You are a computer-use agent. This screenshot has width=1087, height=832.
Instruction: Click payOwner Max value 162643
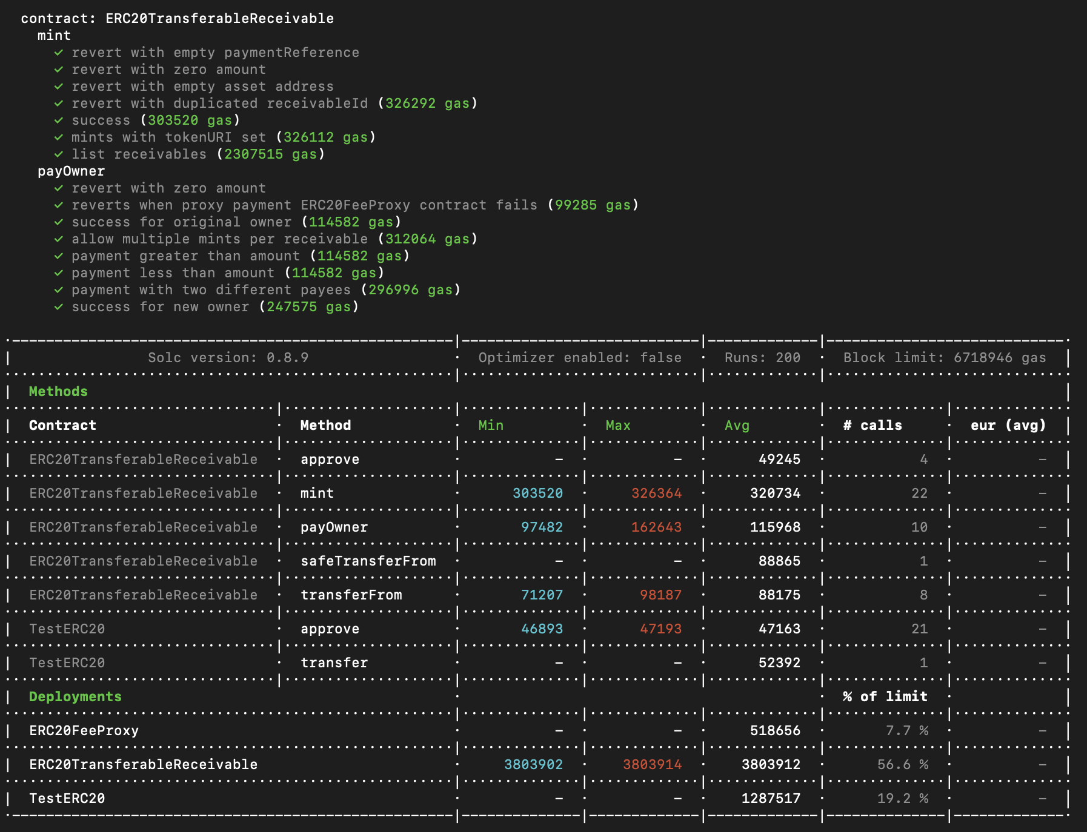click(x=656, y=527)
